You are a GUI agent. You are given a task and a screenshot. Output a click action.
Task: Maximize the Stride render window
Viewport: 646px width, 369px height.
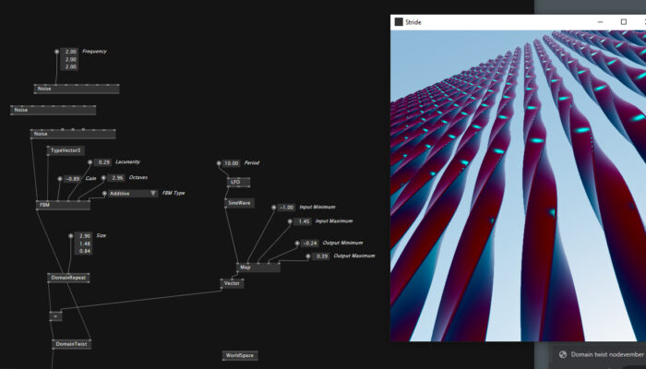pyautogui.click(x=622, y=22)
